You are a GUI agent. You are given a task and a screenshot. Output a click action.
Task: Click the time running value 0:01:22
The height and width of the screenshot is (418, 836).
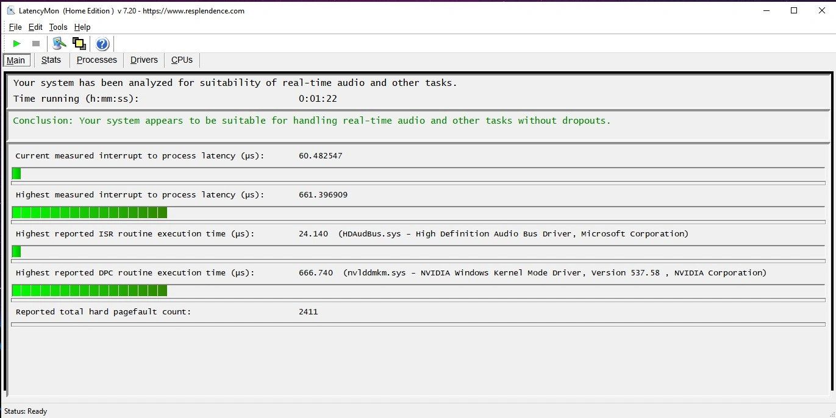(318, 99)
